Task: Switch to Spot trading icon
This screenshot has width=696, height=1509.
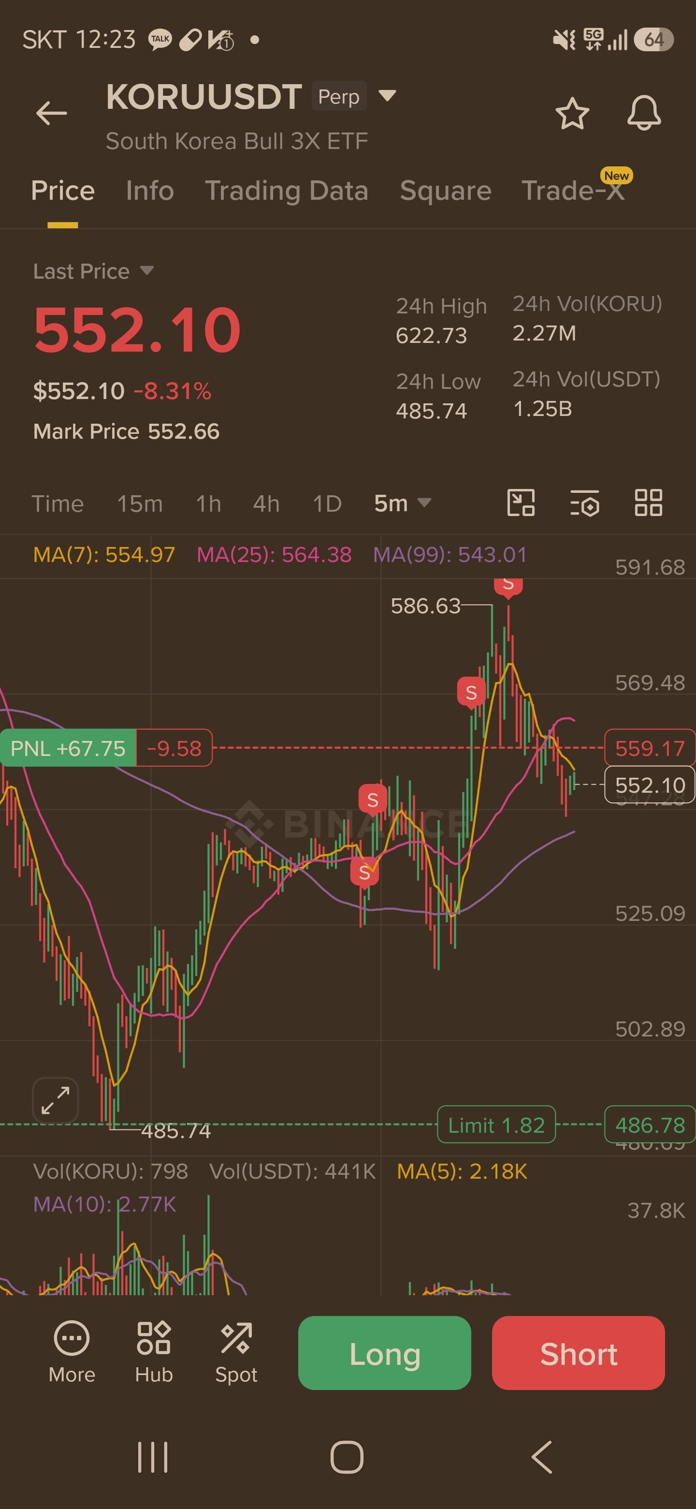Action: [x=236, y=1353]
